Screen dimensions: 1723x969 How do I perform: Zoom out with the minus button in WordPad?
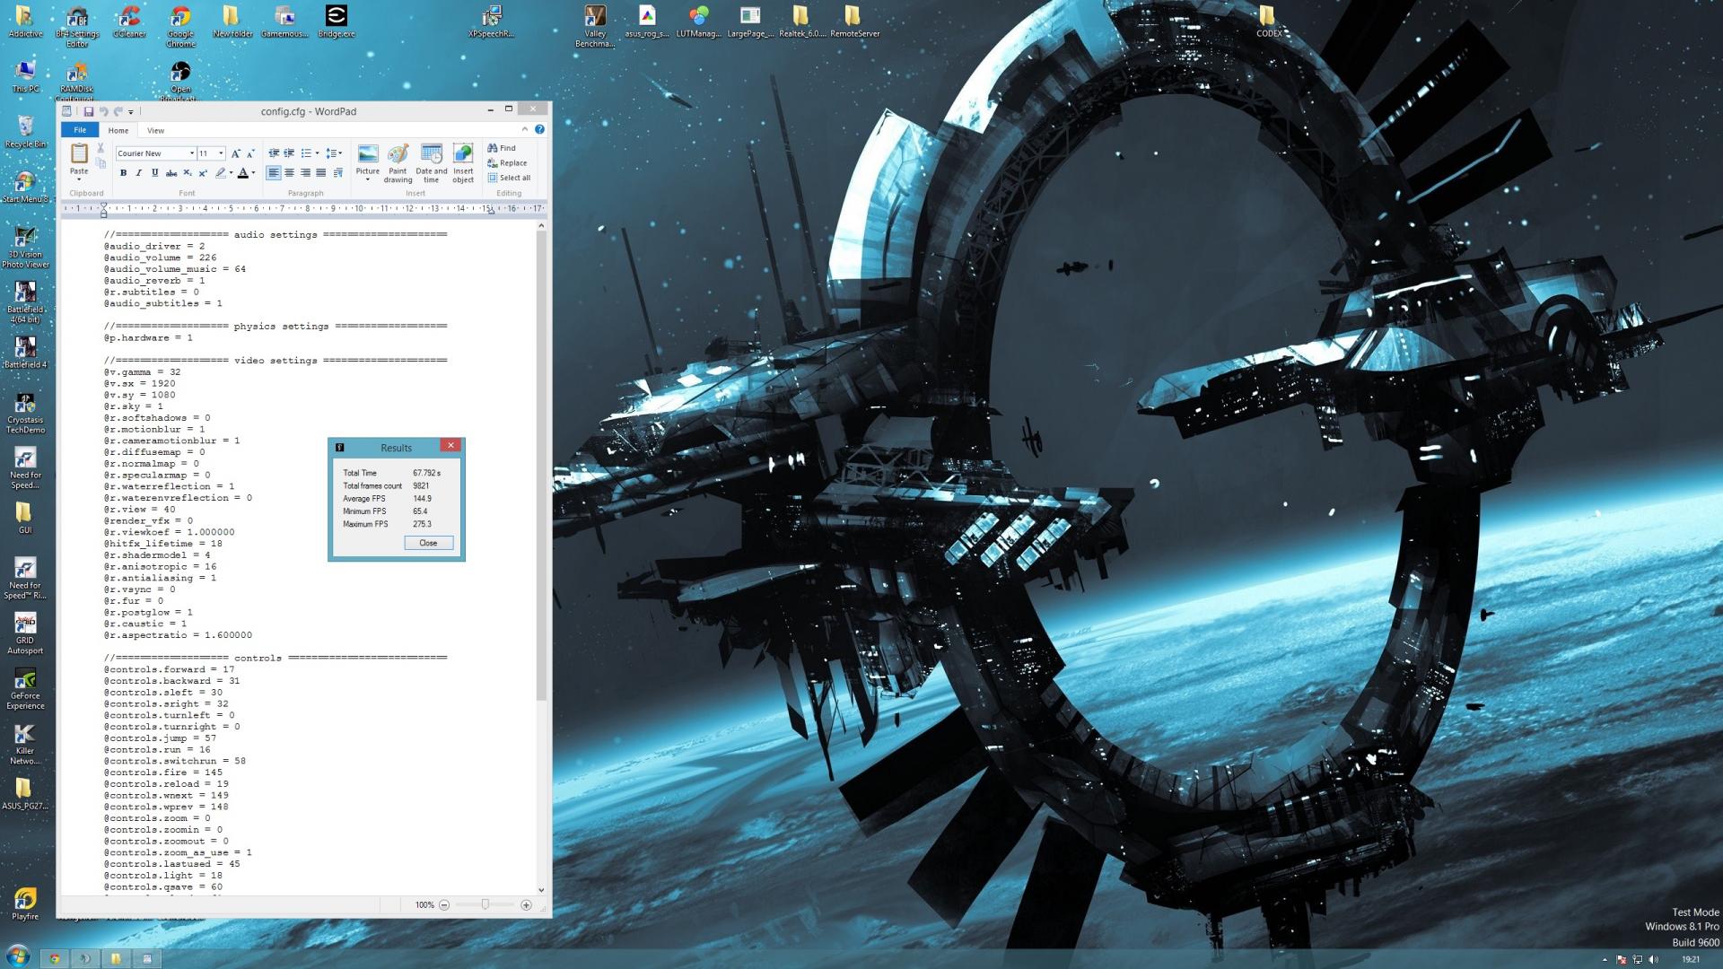click(x=444, y=905)
